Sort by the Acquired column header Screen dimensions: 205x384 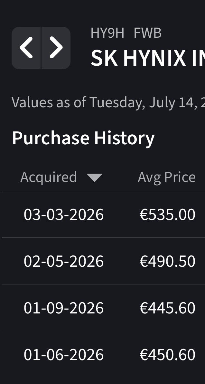(49, 177)
